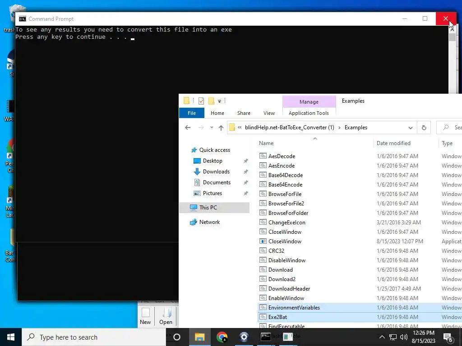Click the network tray icon
This screenshot has height=346, width=462.
tap(393, 337)
